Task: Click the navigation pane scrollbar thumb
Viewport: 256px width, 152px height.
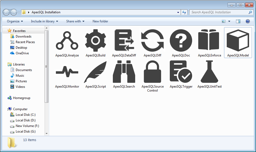Action: [x=47, y=67]
